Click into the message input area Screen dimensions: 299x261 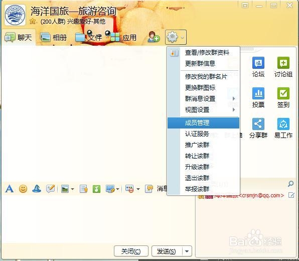[98, 219]
